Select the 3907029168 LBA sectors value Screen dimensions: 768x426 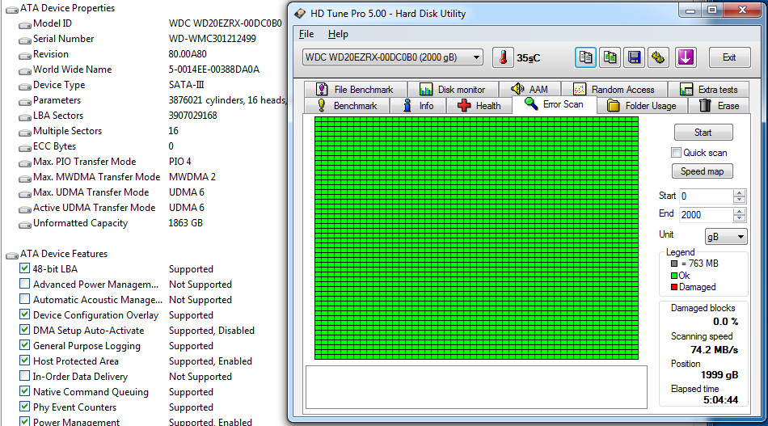coord(192,116)
